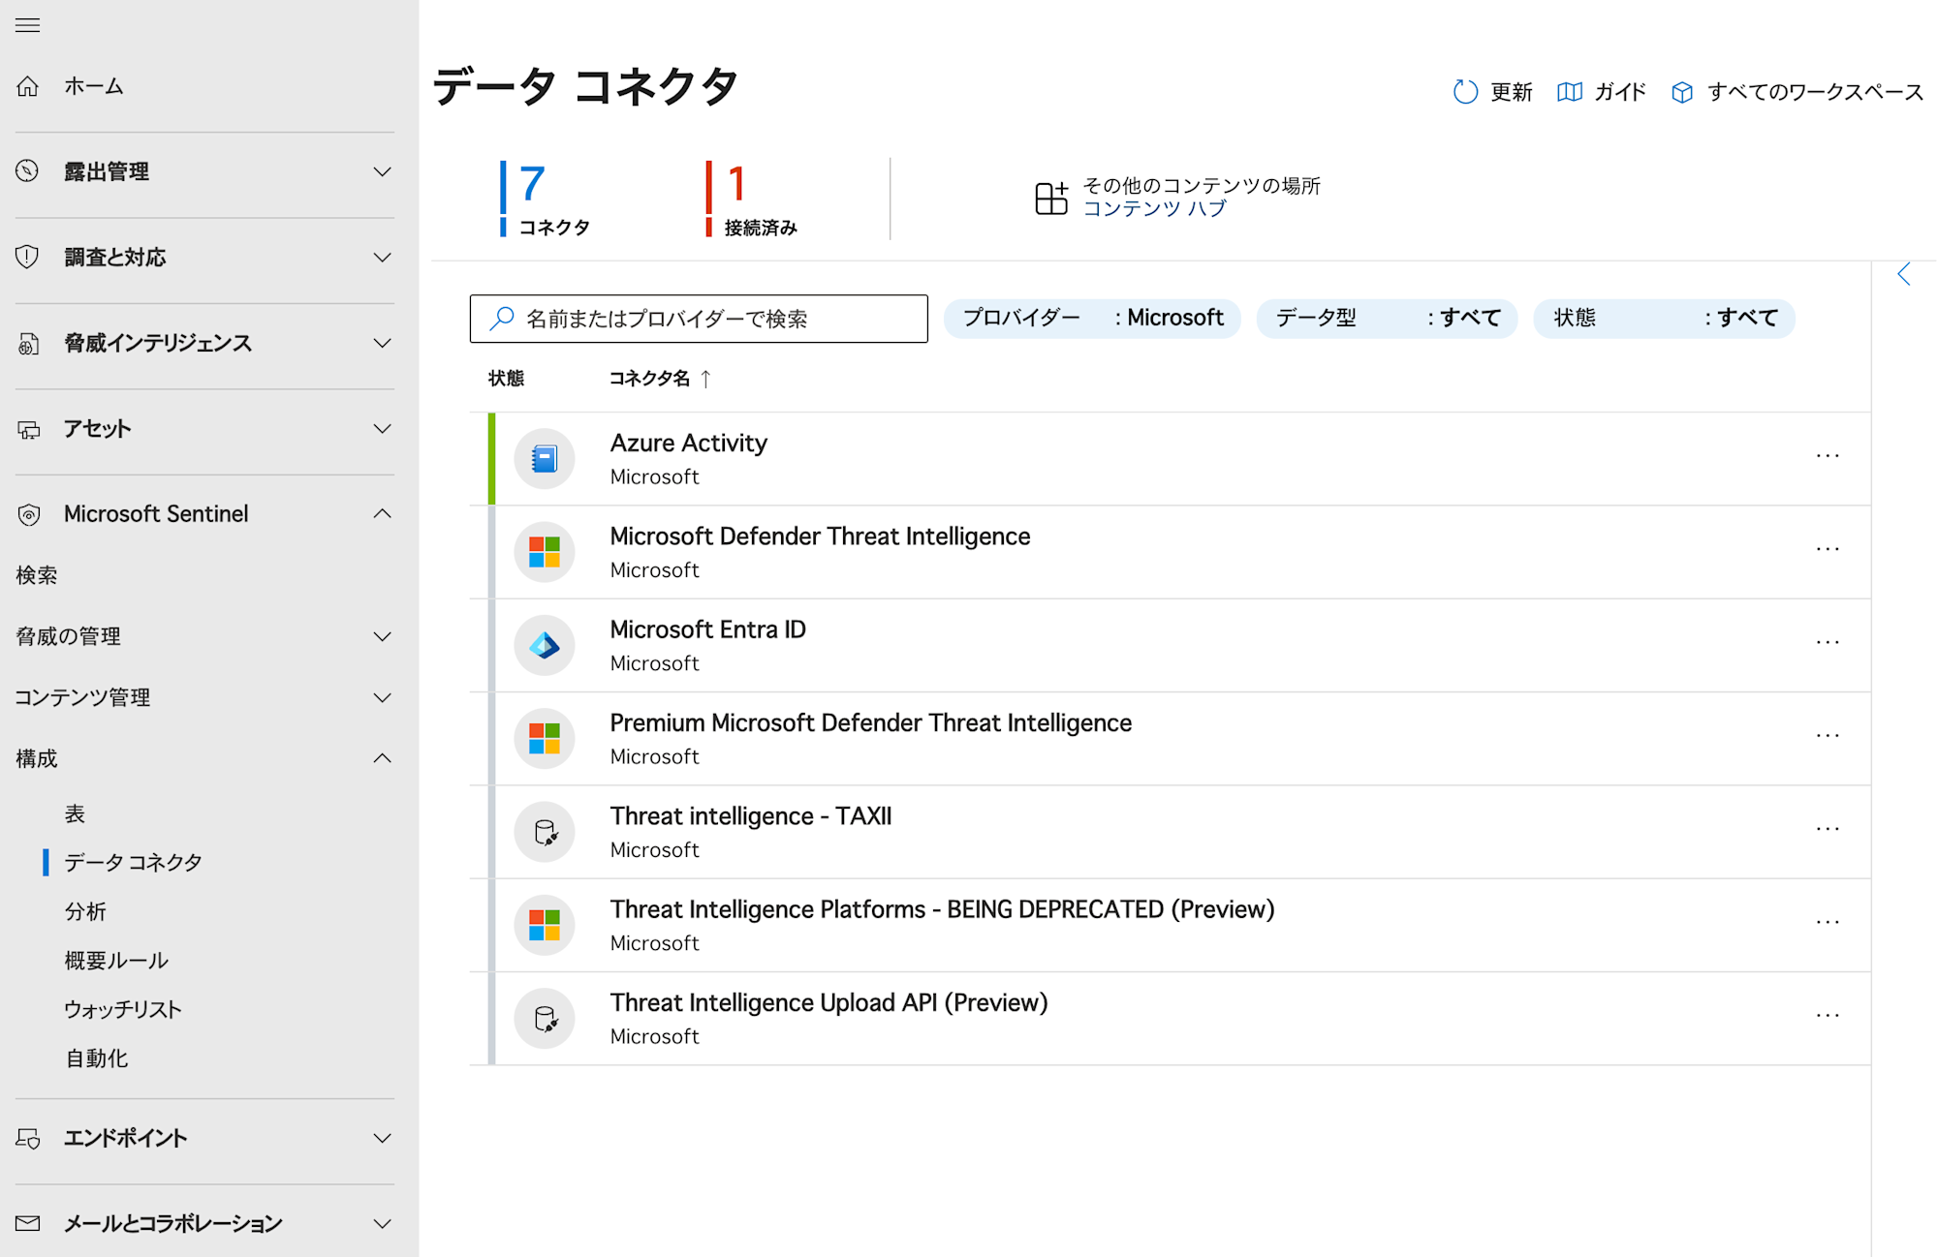
Task: Collapse side panel with left chevron
Action: 1904,274
